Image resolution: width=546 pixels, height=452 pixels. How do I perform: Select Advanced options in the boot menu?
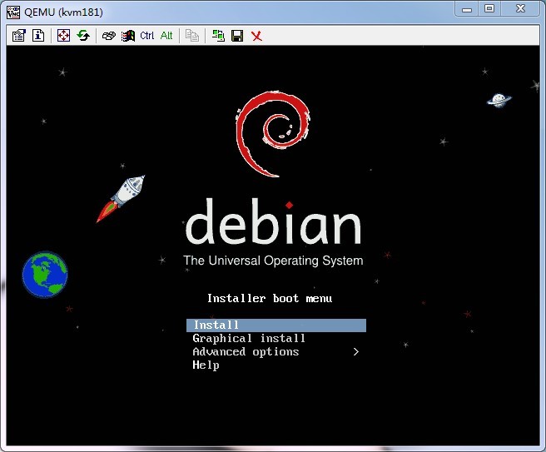[x=246, y=352]
